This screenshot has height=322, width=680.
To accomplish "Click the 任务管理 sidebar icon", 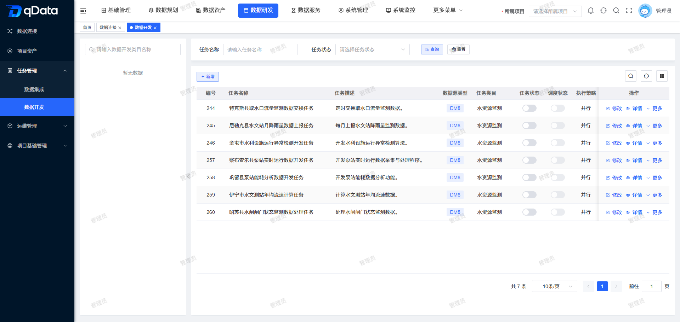I will point(10,71).
